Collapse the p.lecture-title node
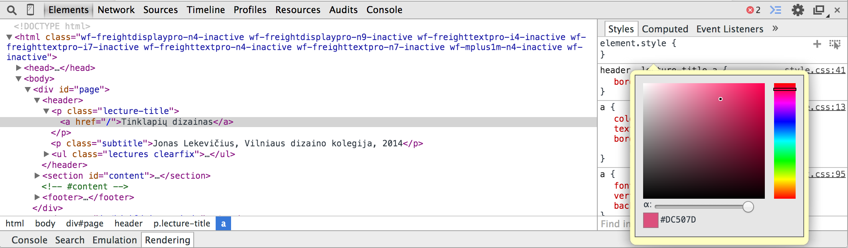The image size is (848, 248). click(x=46, y=111)
